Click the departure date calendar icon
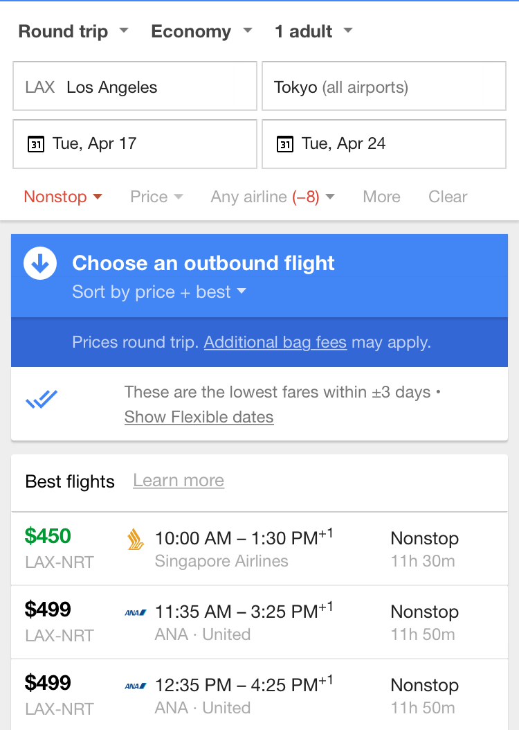Image resolution: width=519 pixels, height=730 pixels. [x=35, y=144]
